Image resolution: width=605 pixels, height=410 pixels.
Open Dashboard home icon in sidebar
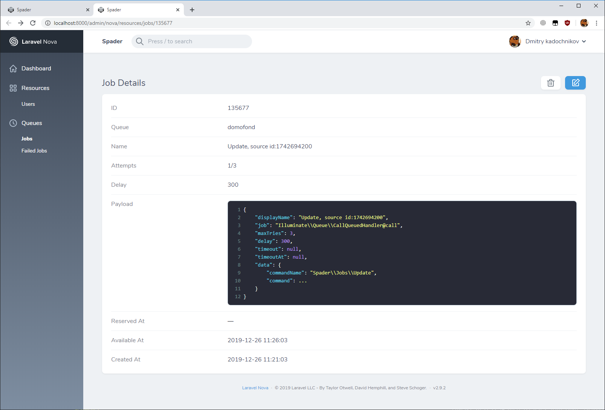[13, 69]
